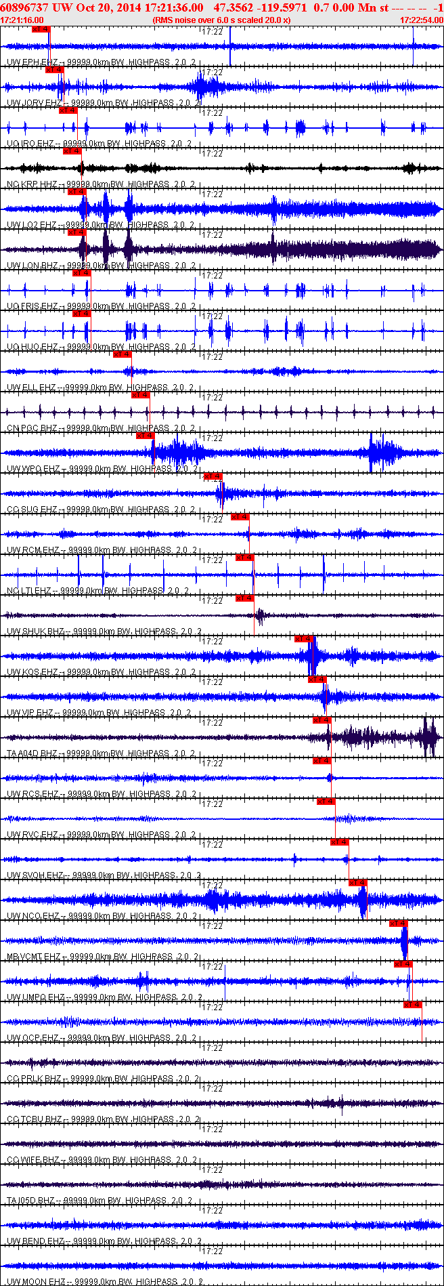Select the UW RCM EHZ trace label
The image size is (444, 1286).
(x=102, y=550)
